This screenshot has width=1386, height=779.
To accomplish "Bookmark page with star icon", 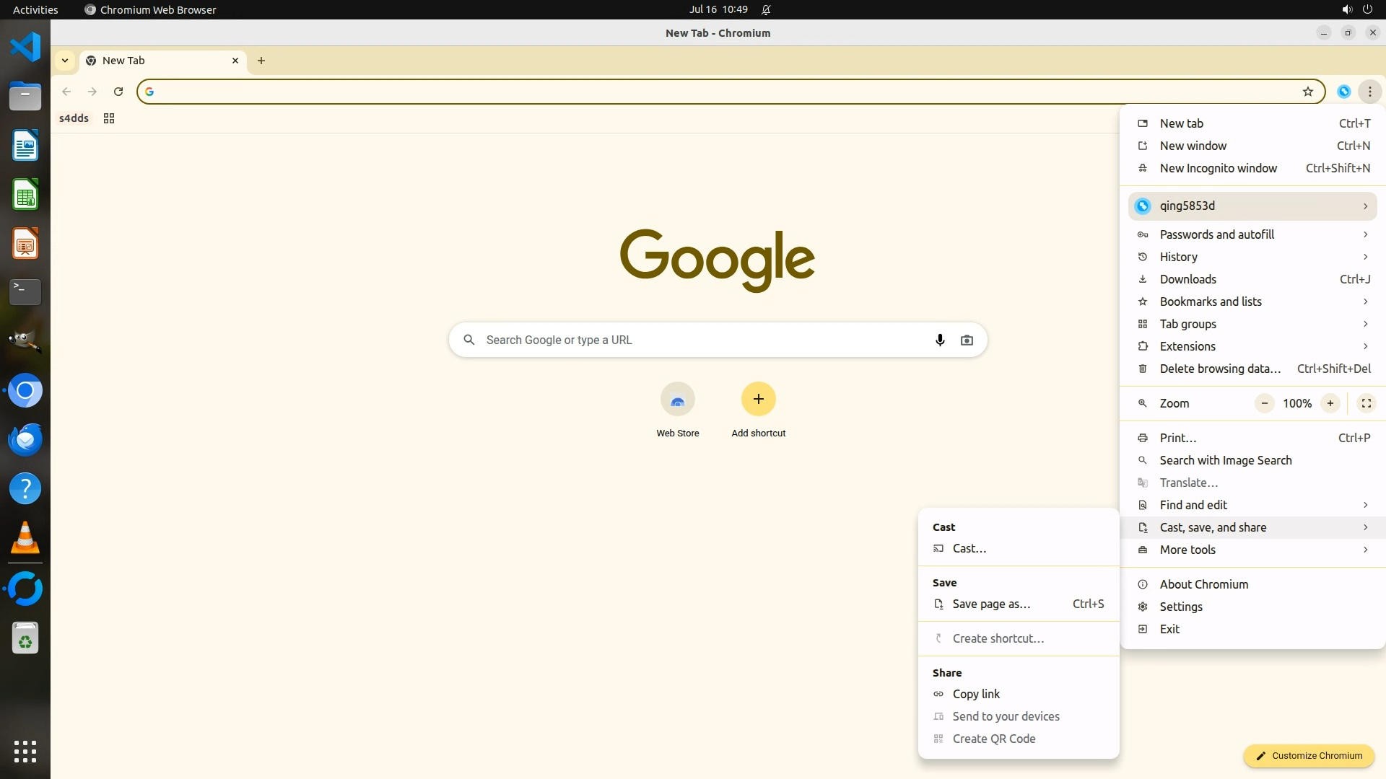I will point(1307,92).
